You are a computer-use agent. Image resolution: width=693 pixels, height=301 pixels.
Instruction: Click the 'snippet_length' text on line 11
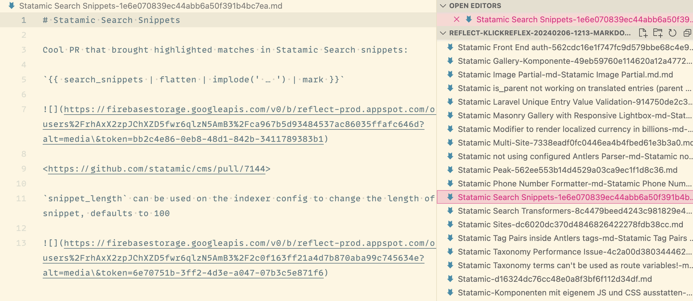[x=85, y=198]
